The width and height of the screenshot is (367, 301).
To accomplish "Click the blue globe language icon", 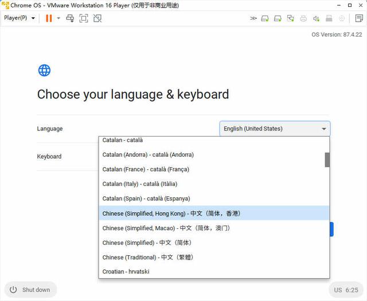I will 44,70.
